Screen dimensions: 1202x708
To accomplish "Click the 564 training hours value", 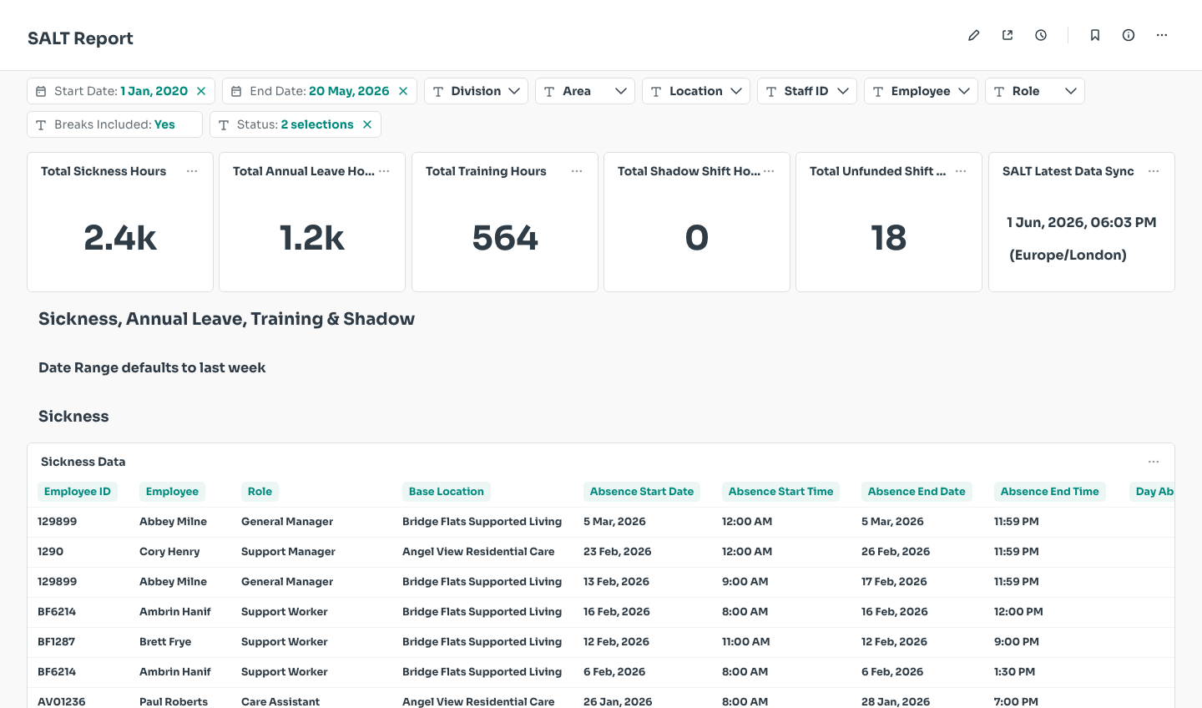I will (505, 238).
